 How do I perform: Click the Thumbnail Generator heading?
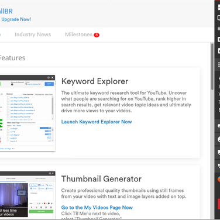101,179
